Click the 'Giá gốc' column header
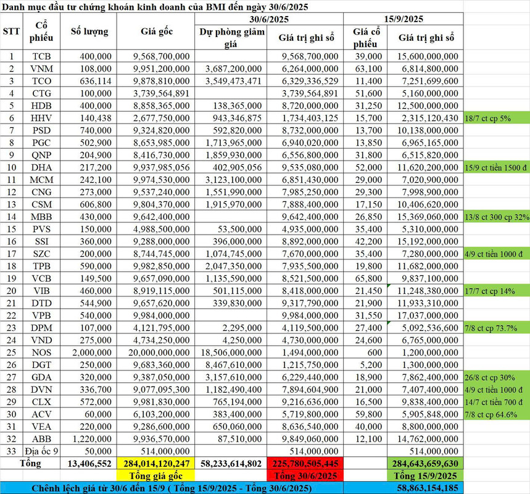Image resolution: width=530 pixels, height=494 pixels. 156,31
